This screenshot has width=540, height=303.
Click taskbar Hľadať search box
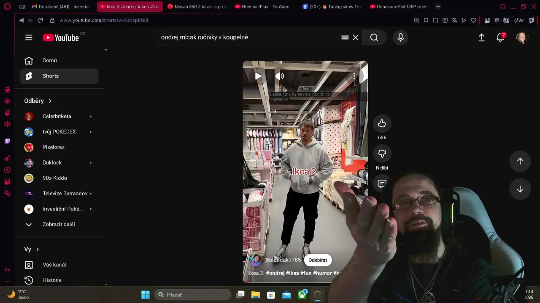click(x=193, y=295)
